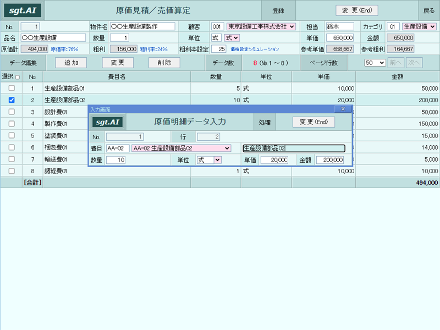The image size is (440, 330).
Task: Click the 次へ page button
Action: tap(414, 63)
